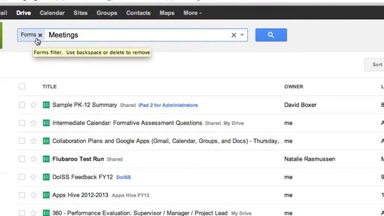Open Collaboration Plans and Google Apps form
The width and height of the screenshot is (384, 216).
[167, 141]
